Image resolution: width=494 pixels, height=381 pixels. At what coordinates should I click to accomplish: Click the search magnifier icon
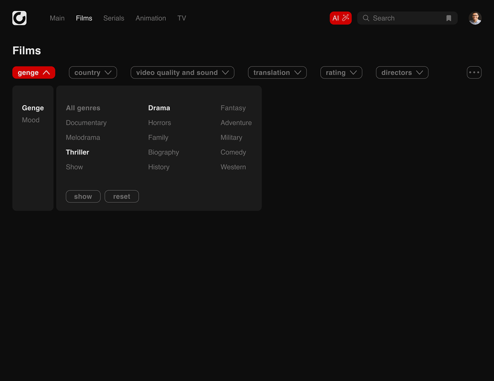point(366,18)
